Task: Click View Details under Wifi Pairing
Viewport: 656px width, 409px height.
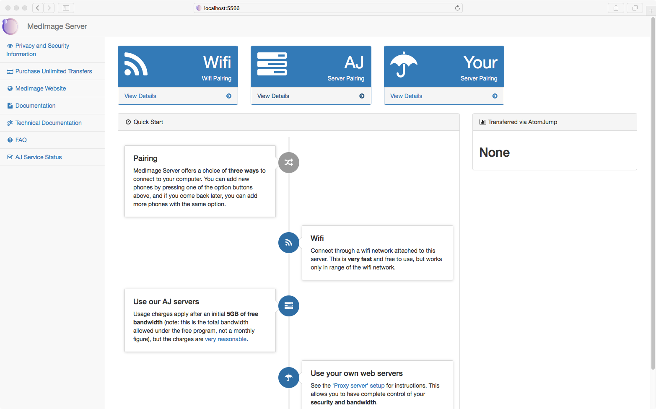Action: point(140,96)
